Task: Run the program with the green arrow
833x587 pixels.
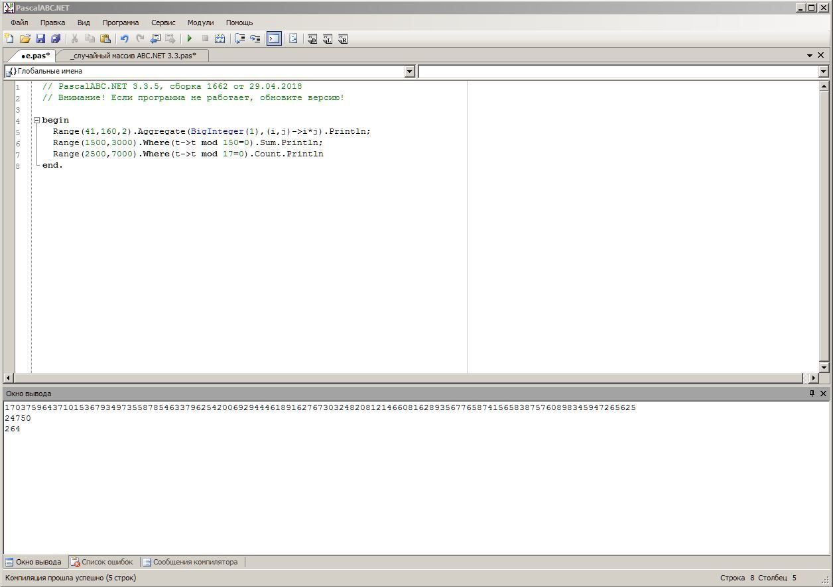Action: 190,39
